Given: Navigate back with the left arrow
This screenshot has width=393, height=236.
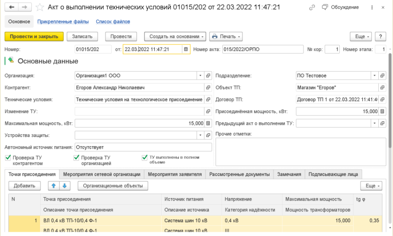Looking at the screenshot, I should [x=12, y=7].
